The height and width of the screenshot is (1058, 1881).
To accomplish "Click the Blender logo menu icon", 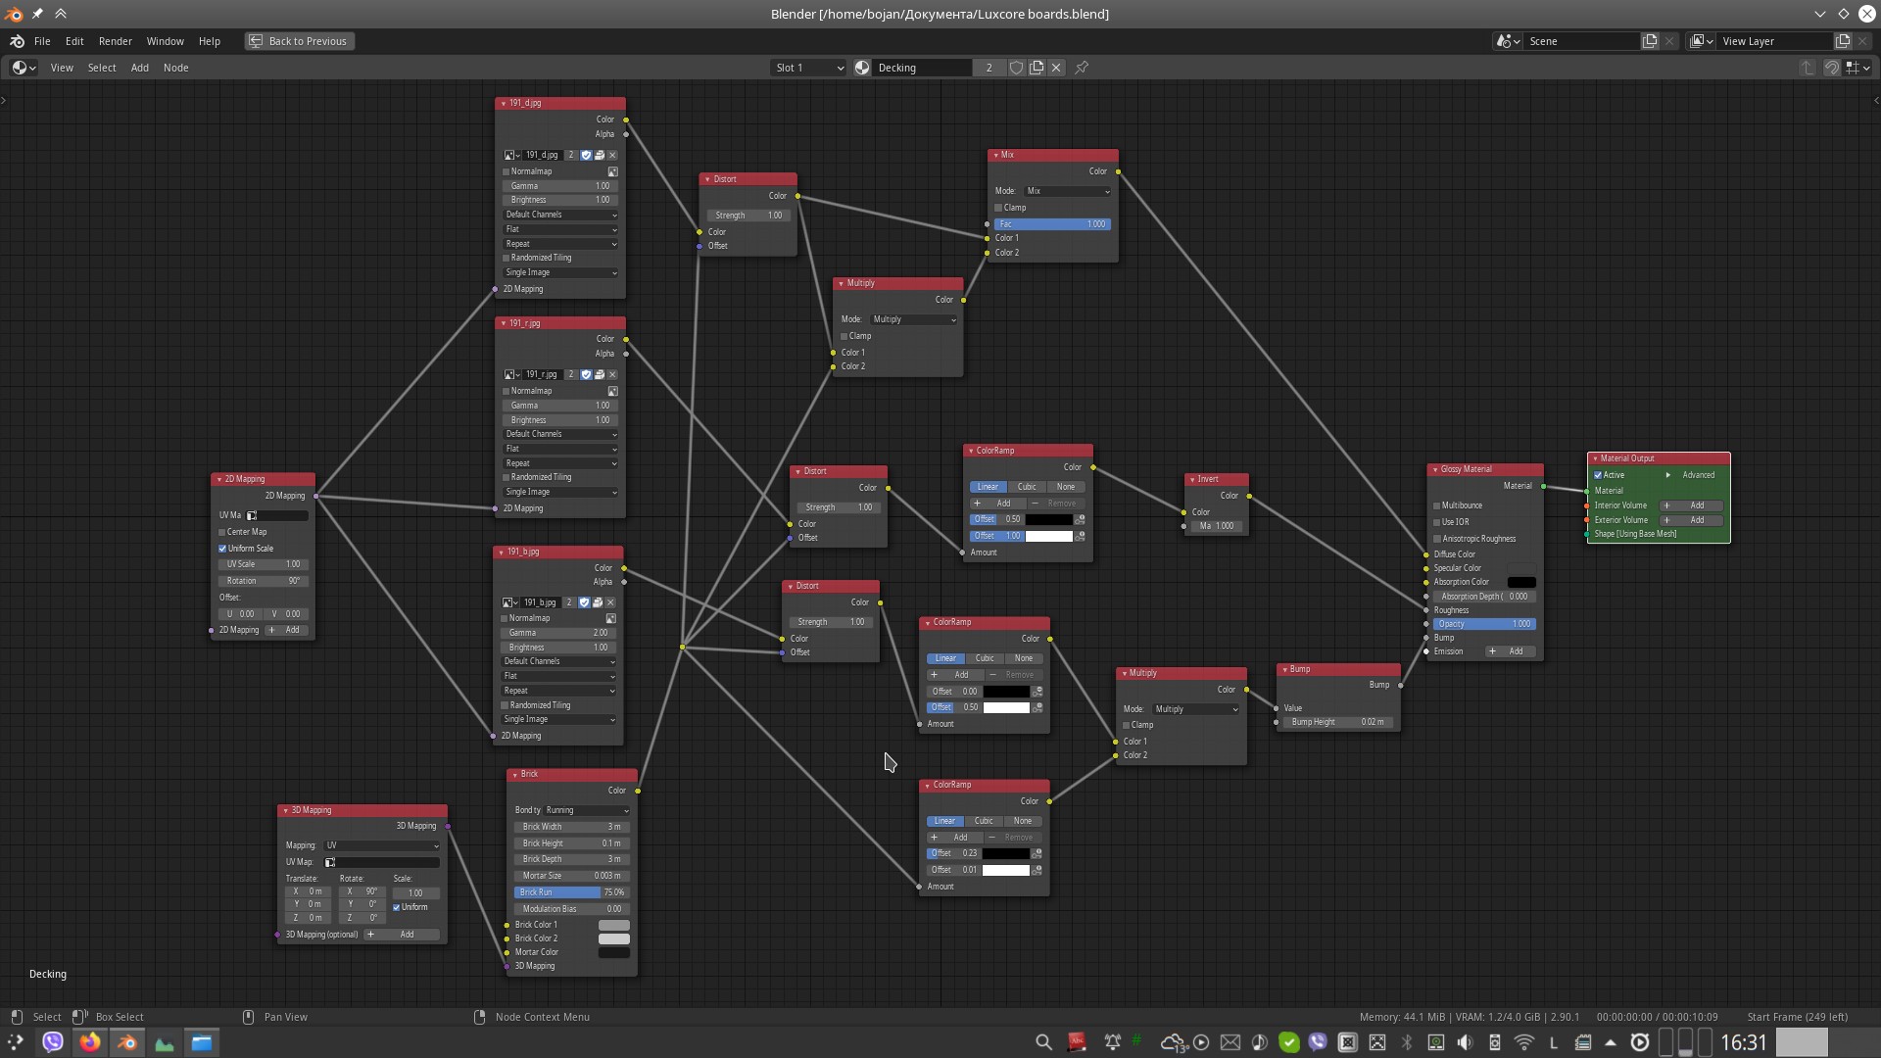I will 17,41.
